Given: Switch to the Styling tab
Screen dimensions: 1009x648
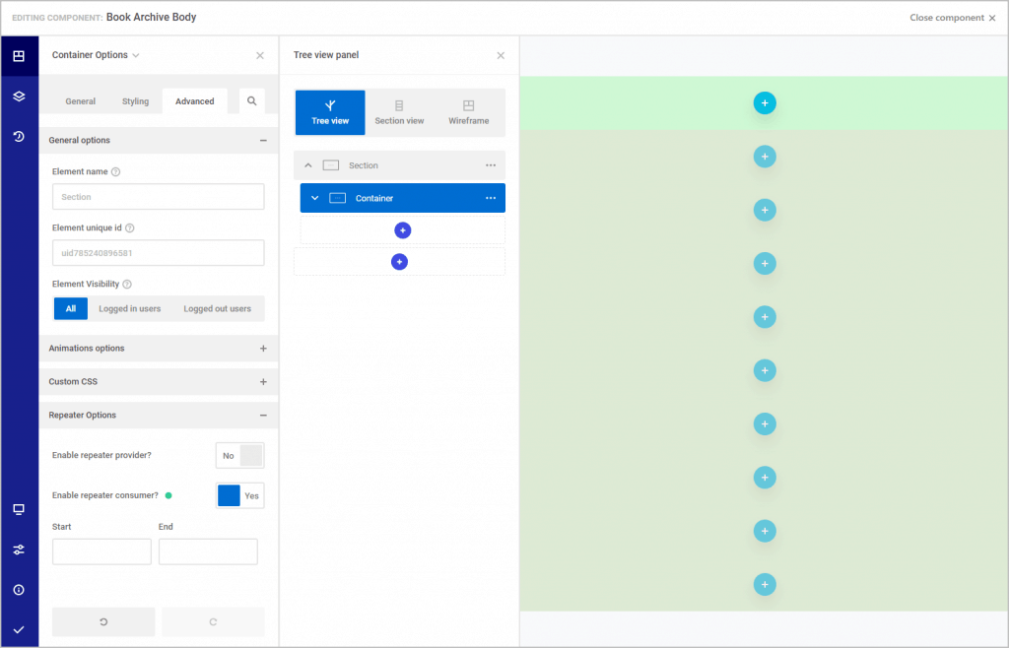Looking at the screenshot, I should click(136, 100).
